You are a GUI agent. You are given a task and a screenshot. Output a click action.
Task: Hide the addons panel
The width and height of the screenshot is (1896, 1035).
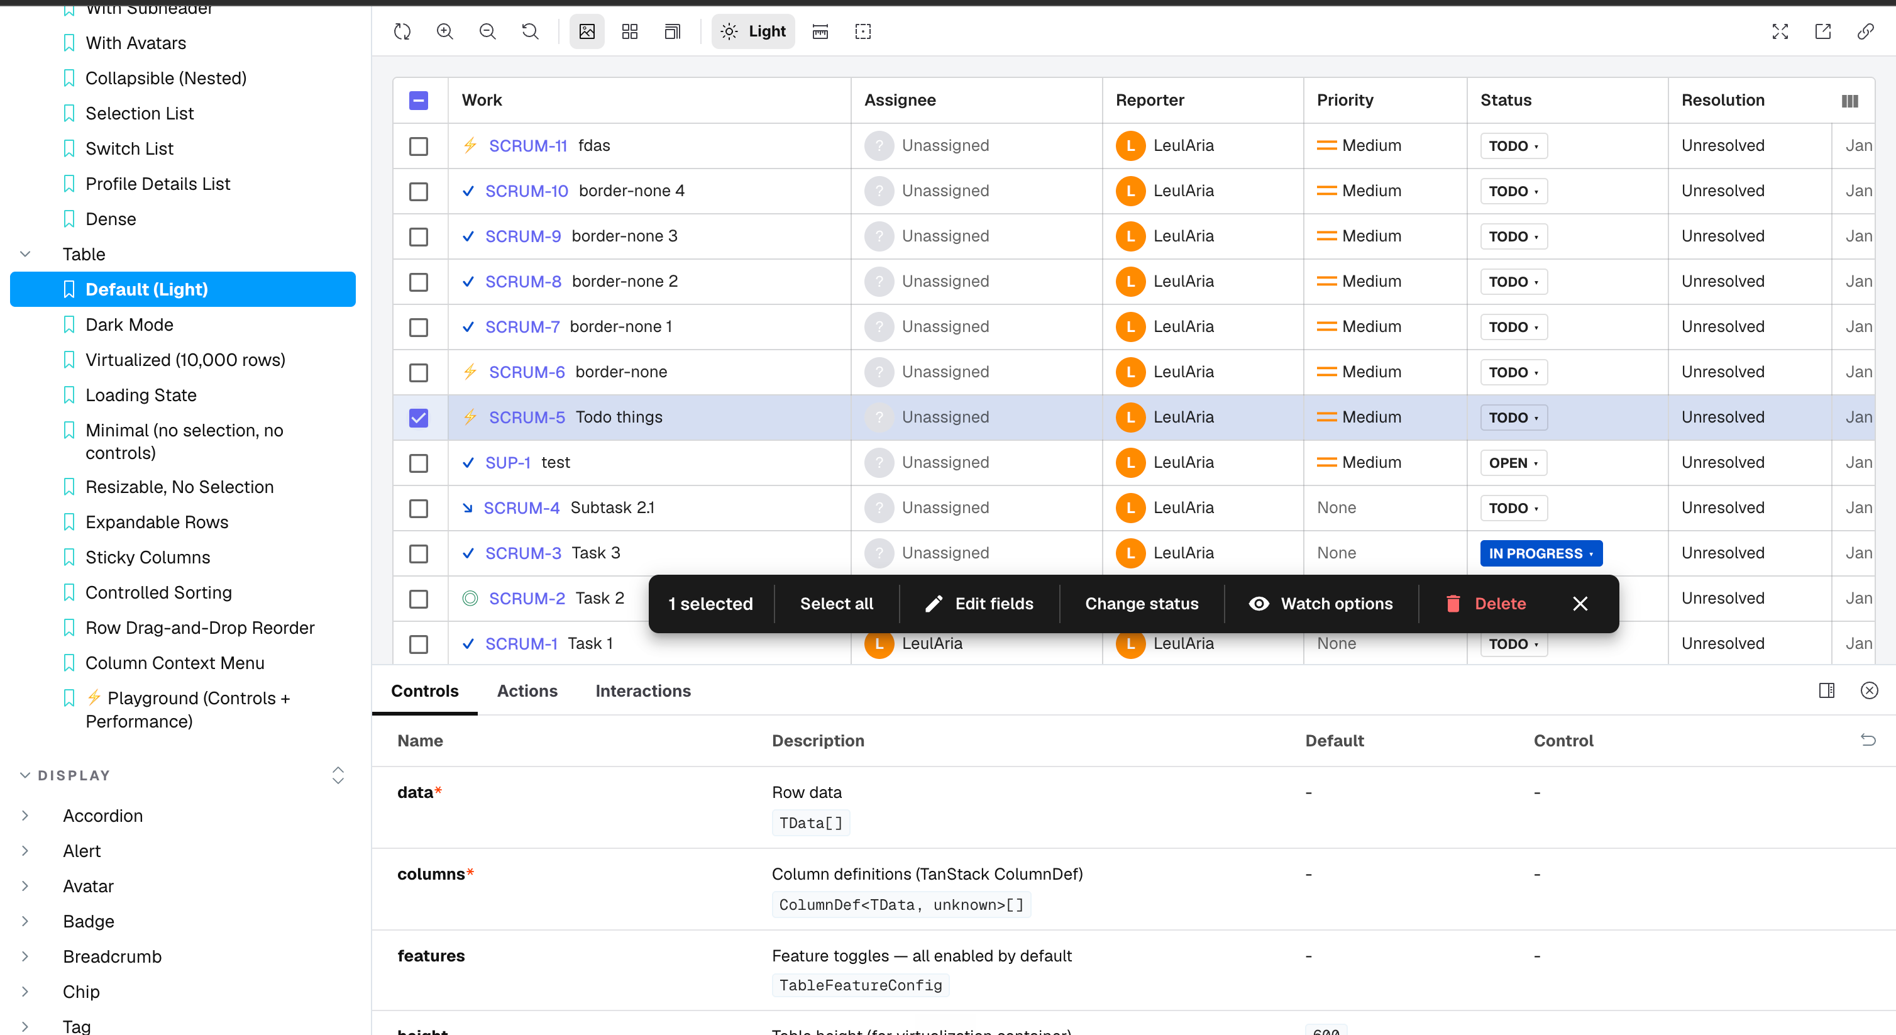1870,690
